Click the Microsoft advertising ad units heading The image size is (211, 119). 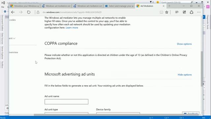70,74
